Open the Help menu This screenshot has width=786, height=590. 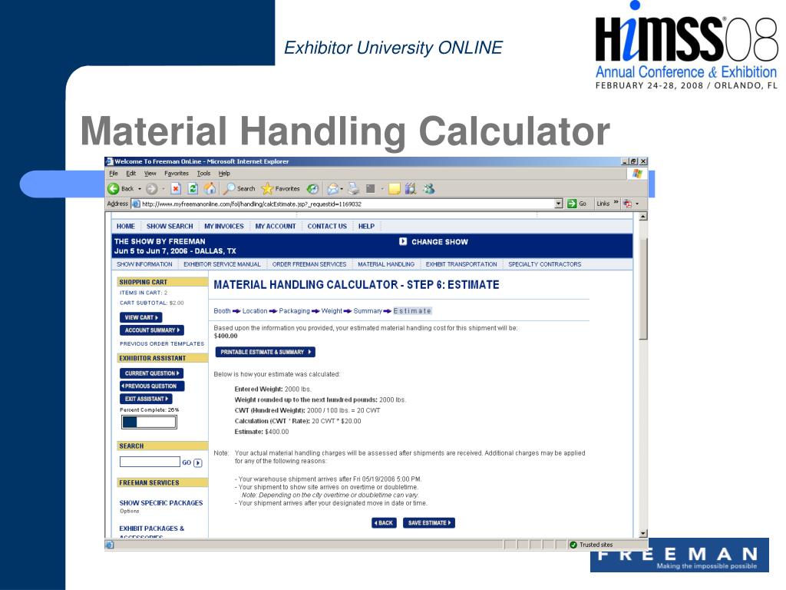click(x=224, y=174)
